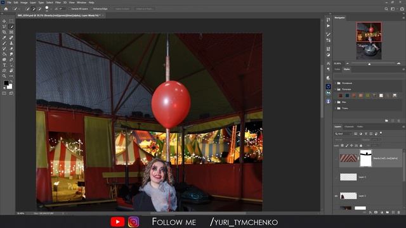Change screen mode icon in toolbox
This screenshot has width=406, height=228.
tap(11, 93)
